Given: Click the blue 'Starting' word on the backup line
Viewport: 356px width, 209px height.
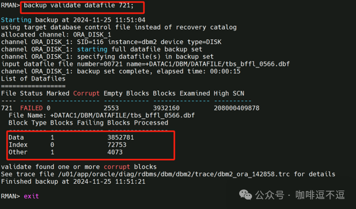Looking at the screenshot, I should 16,20.
